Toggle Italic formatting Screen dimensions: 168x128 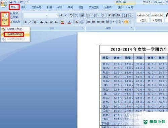(30, 22)
